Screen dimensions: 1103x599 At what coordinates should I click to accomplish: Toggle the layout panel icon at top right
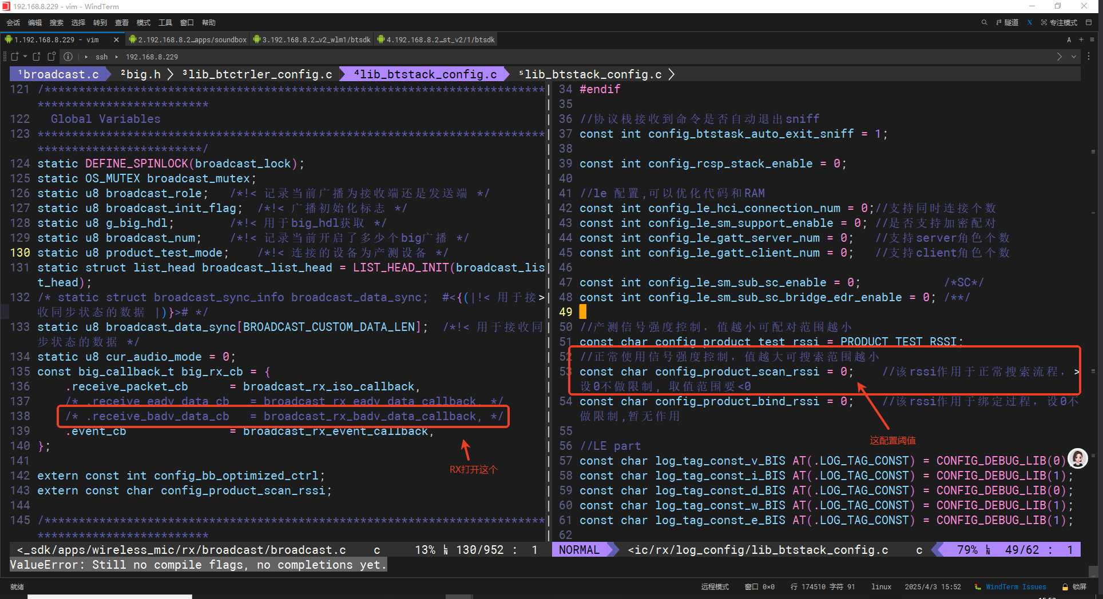1089,23
